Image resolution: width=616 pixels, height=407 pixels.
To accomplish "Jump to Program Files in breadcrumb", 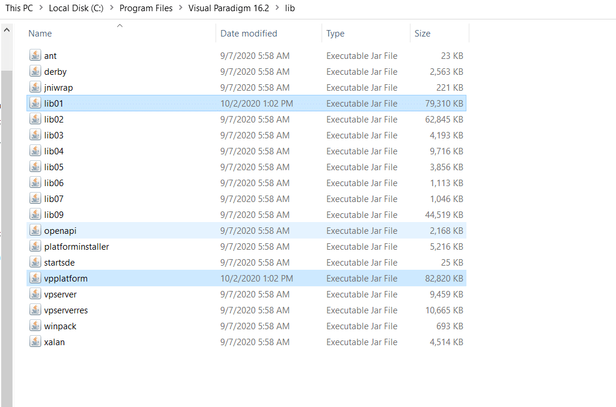I will click(x=146, y=8).
